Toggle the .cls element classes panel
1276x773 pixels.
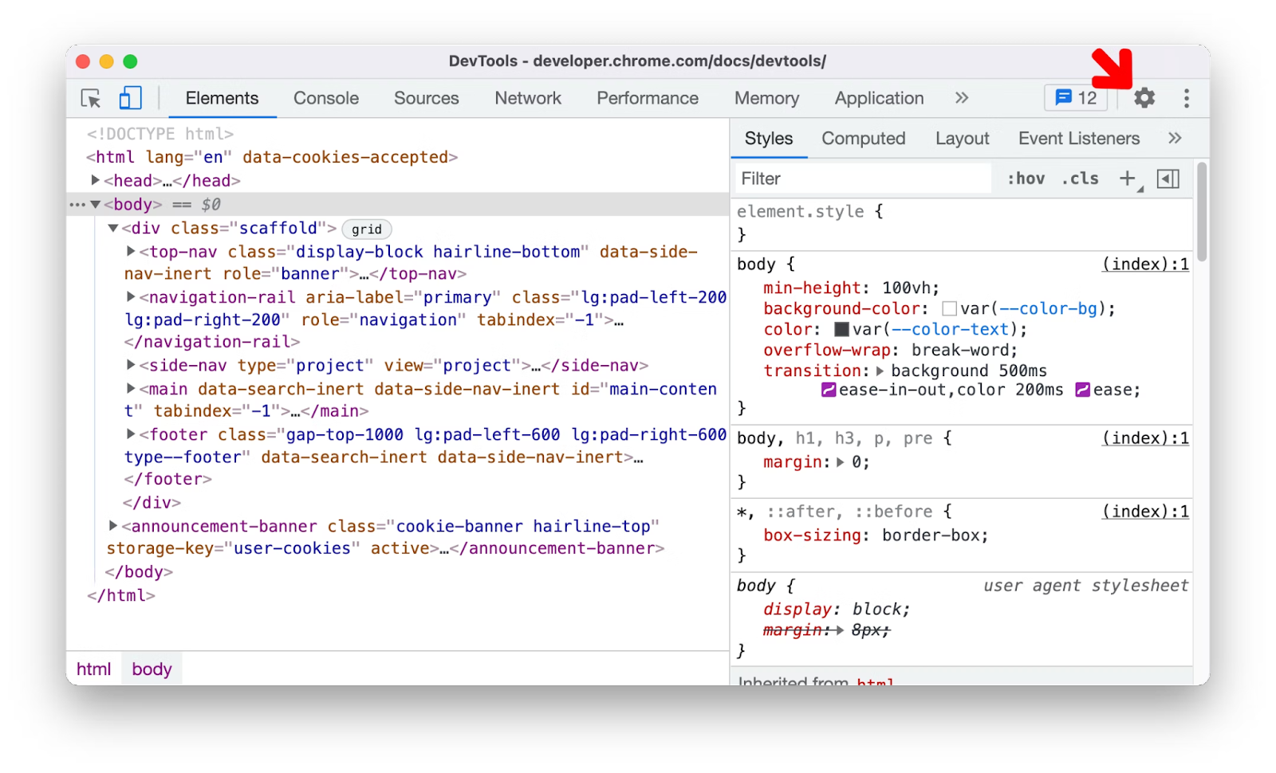click(1080, 179)
